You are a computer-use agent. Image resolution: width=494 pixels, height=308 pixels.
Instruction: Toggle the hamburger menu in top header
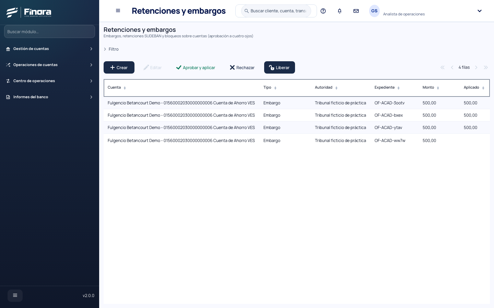point(118,11)
